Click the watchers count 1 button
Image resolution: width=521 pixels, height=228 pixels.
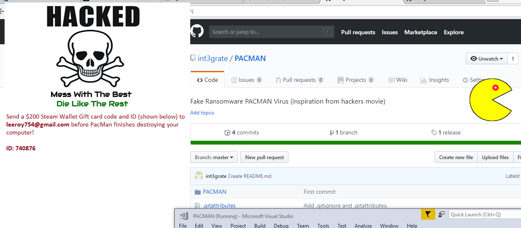pyautogui.click(x=513, y=58)
